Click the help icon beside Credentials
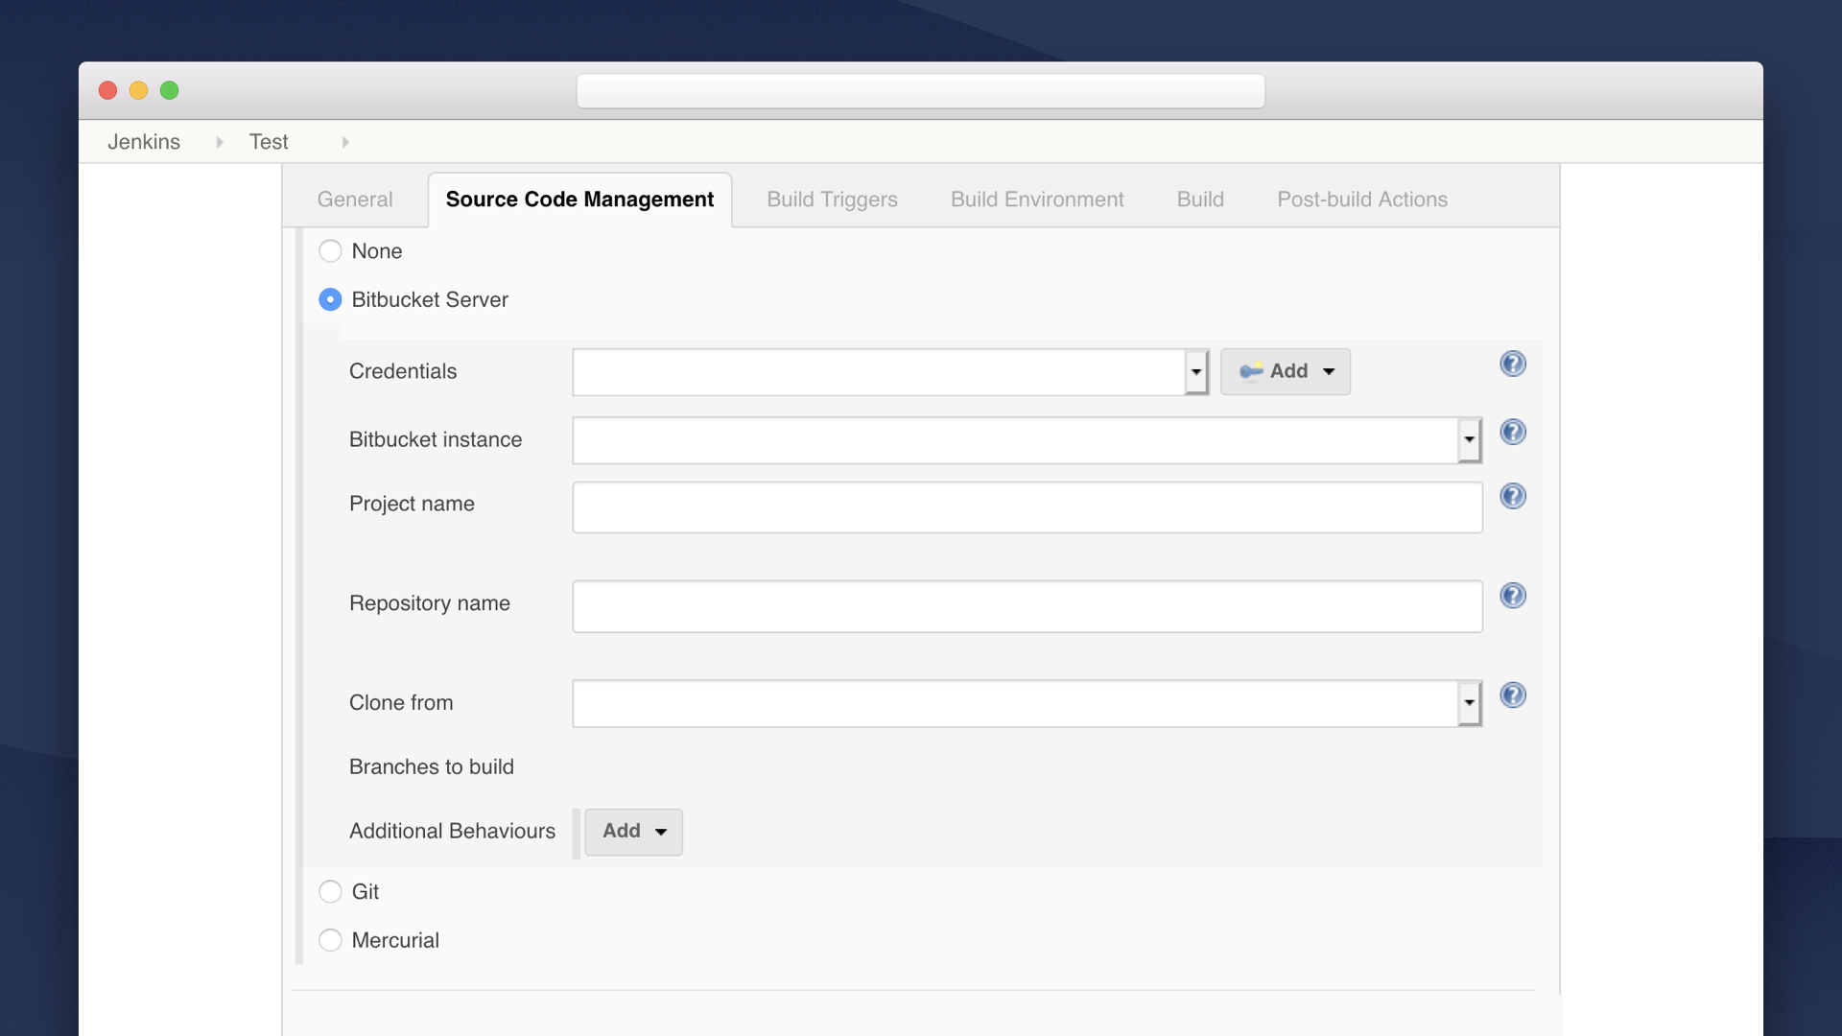The width and height of the screenshot is (1842, 1036). pos(1513,364)
